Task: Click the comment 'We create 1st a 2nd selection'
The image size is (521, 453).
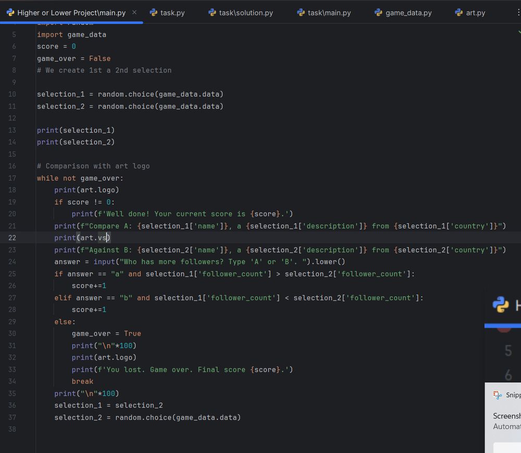Action: (104, 70)
